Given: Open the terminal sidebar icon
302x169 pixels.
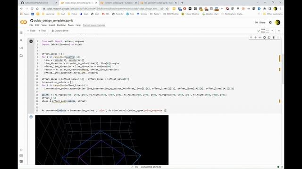Looking at the screenshot, I should click(21, 161).
